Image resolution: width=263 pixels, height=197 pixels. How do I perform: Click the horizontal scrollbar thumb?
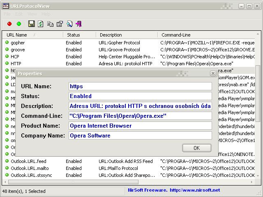pyautogui.click(x=73, y=182)
